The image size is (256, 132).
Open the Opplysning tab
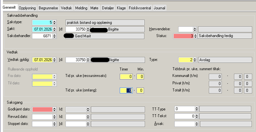[x=27, y=8]
